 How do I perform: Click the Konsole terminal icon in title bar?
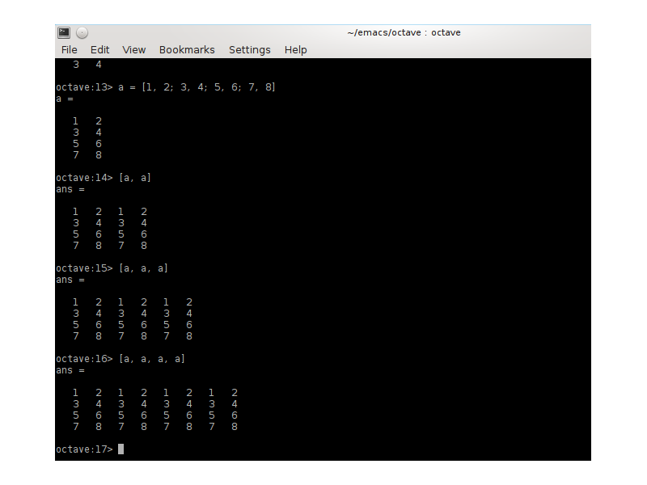click(64, 32)
